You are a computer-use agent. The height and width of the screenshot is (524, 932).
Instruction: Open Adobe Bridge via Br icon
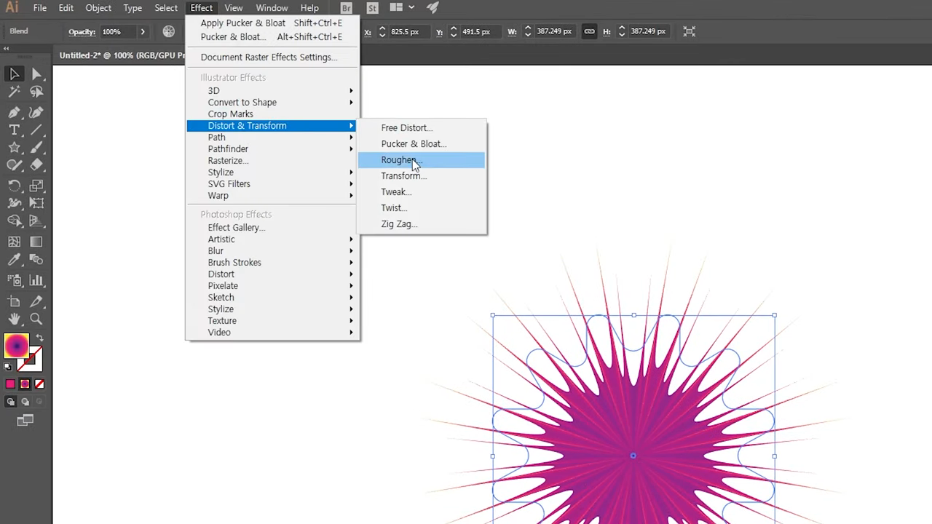[x=347, y=8]
